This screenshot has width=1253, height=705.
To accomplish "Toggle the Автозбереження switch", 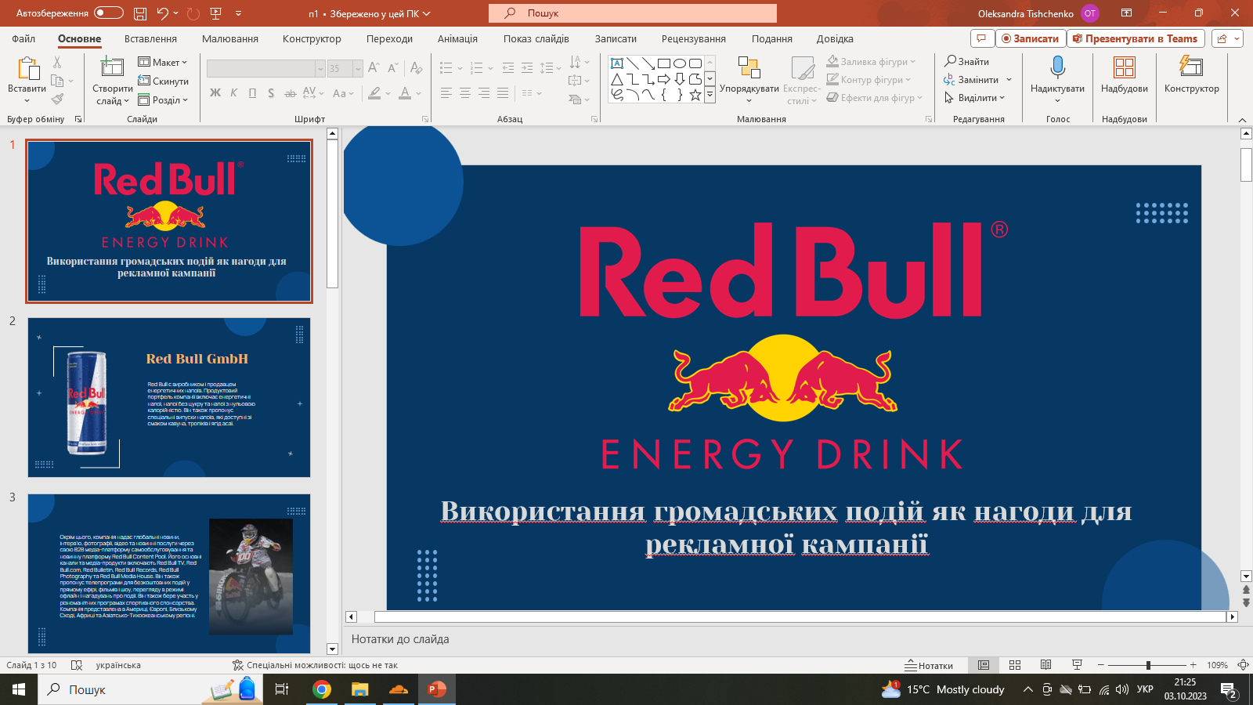I will 109,13.
